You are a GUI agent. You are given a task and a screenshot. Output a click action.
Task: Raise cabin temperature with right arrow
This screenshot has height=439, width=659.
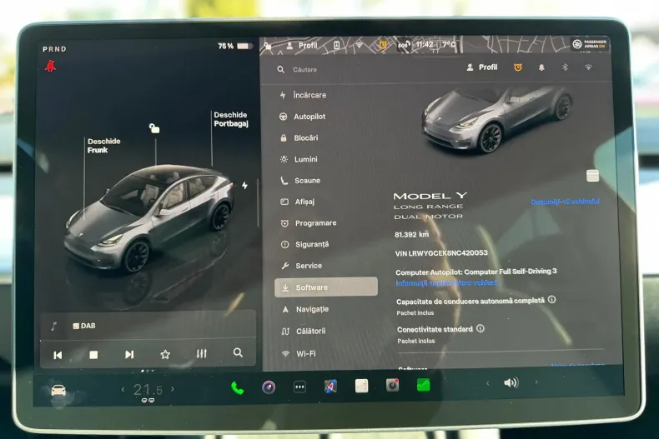point(173,389)
